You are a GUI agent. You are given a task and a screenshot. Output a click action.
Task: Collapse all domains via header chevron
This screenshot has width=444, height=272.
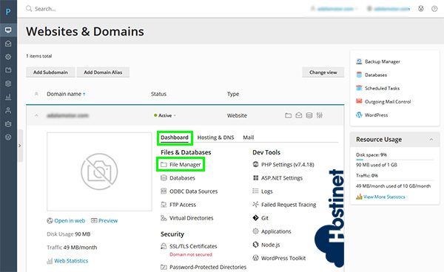point(36,94)
